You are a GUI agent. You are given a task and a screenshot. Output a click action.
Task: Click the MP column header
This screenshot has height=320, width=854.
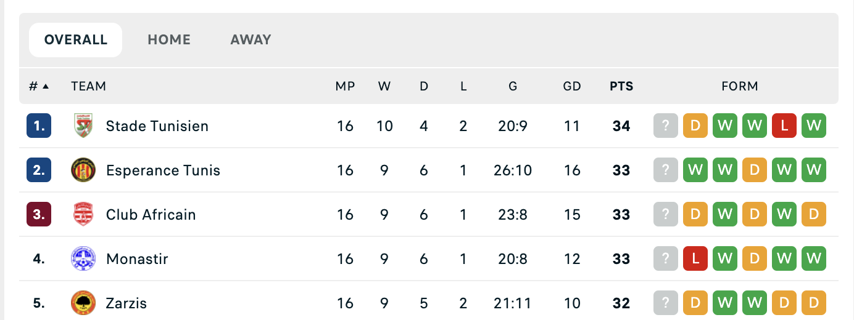[x=345, y=86]
